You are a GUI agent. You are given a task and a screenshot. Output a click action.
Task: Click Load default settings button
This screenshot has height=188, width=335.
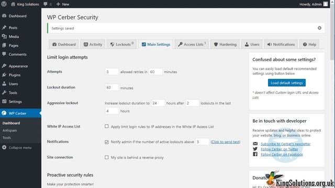tap(287, 83)
